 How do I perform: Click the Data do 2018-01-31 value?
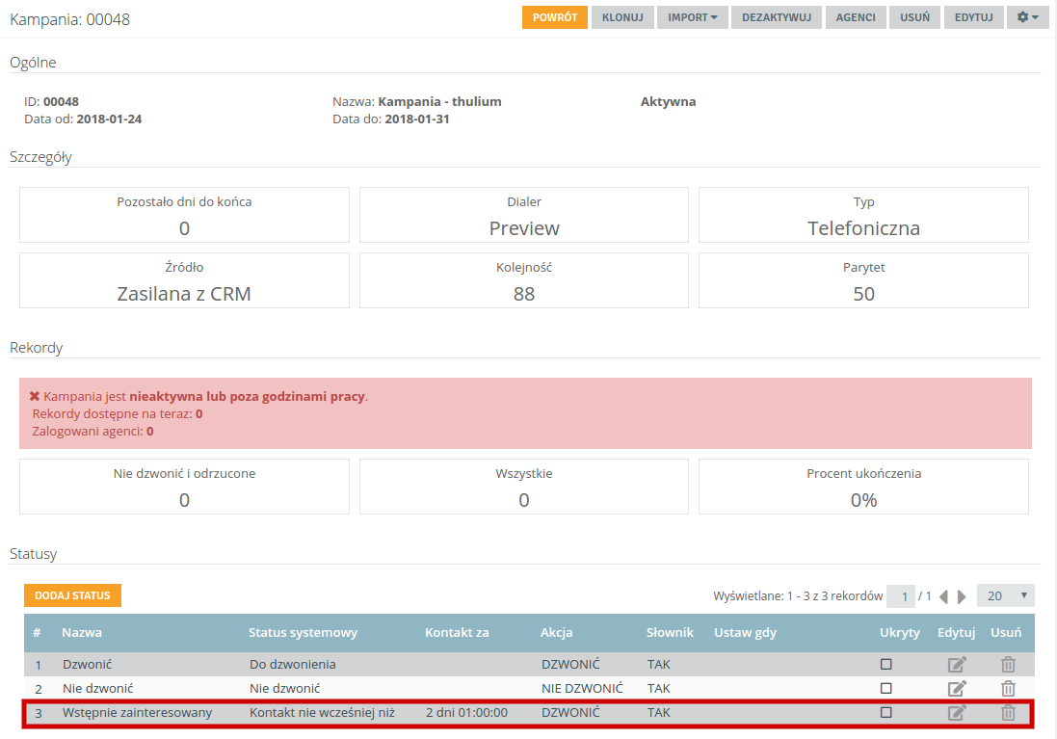[x=417, y=119]
